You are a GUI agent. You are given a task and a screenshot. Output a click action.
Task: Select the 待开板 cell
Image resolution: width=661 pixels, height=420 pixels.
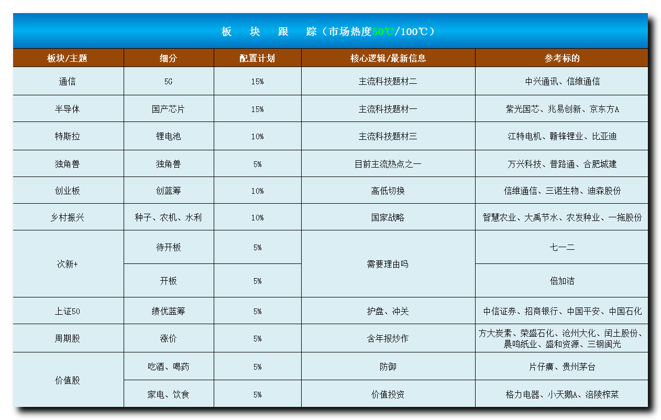point(169,247)
